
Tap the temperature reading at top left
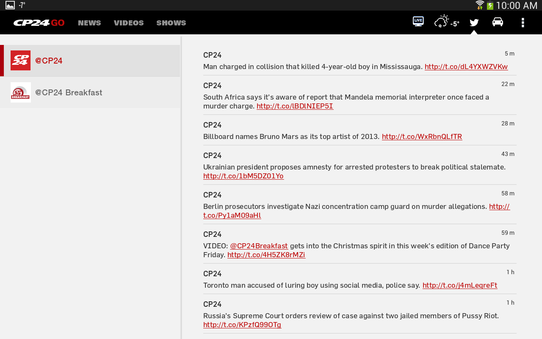[x=22, y=5]
